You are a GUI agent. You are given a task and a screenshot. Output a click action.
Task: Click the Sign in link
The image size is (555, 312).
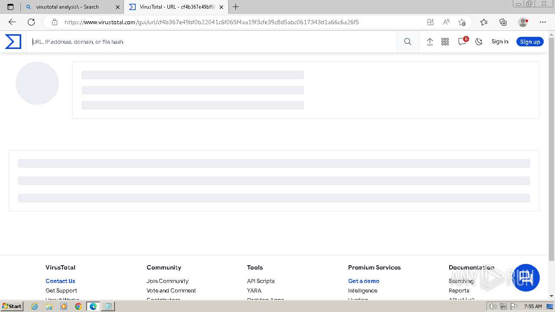click(x=499, y=42)
